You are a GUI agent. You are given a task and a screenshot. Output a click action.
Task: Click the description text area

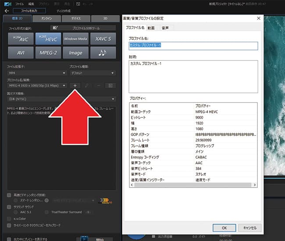tap(193, 76)
